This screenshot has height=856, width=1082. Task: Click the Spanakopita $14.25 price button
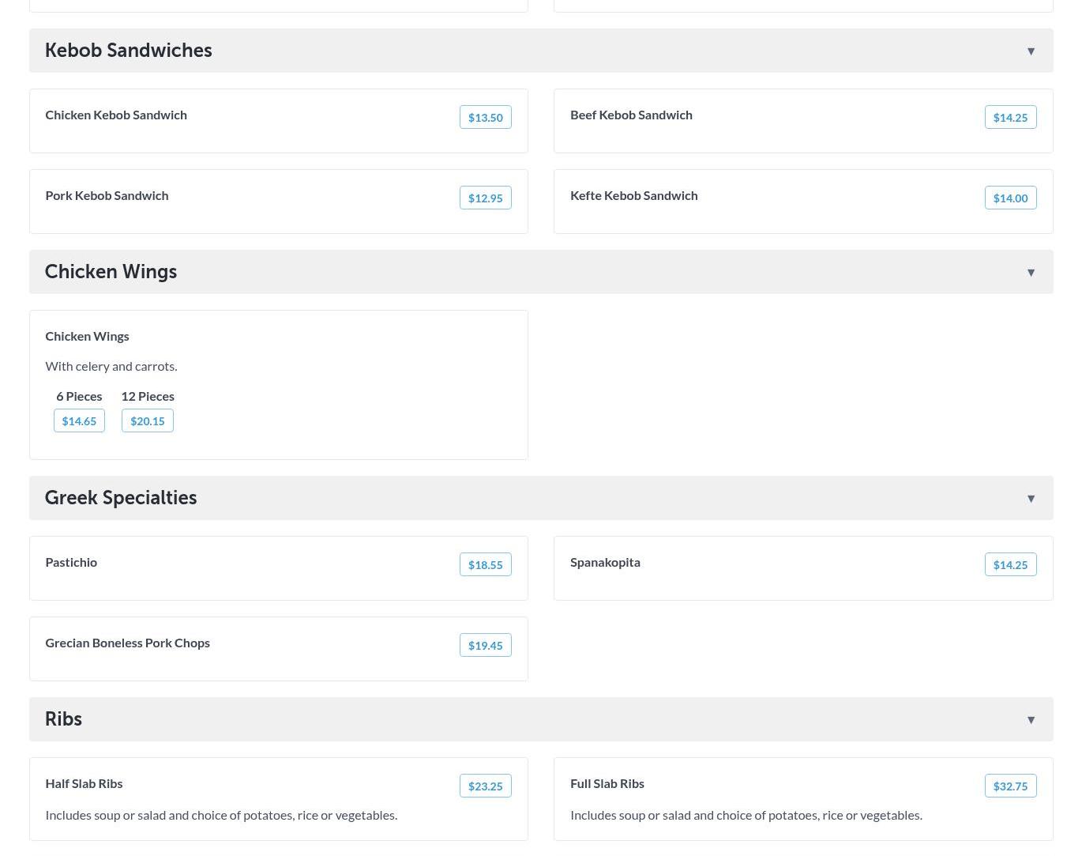point(1010,565)
